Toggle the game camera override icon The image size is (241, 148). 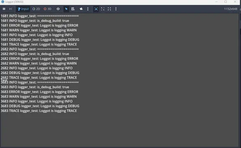click(x=81, y=9)
